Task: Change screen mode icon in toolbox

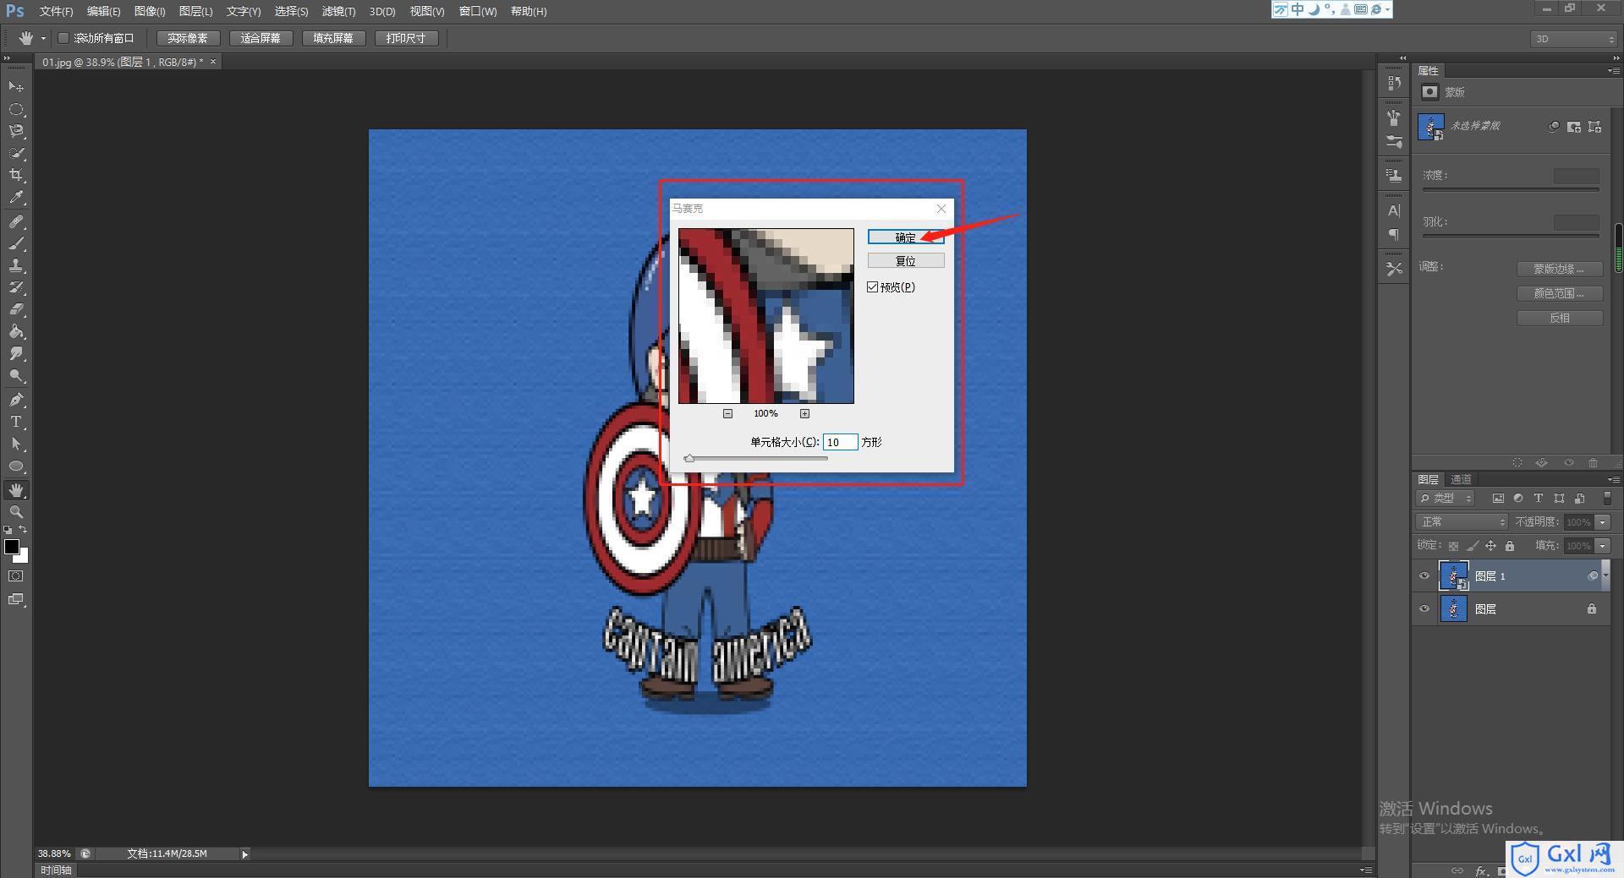Action: [16, 599]
